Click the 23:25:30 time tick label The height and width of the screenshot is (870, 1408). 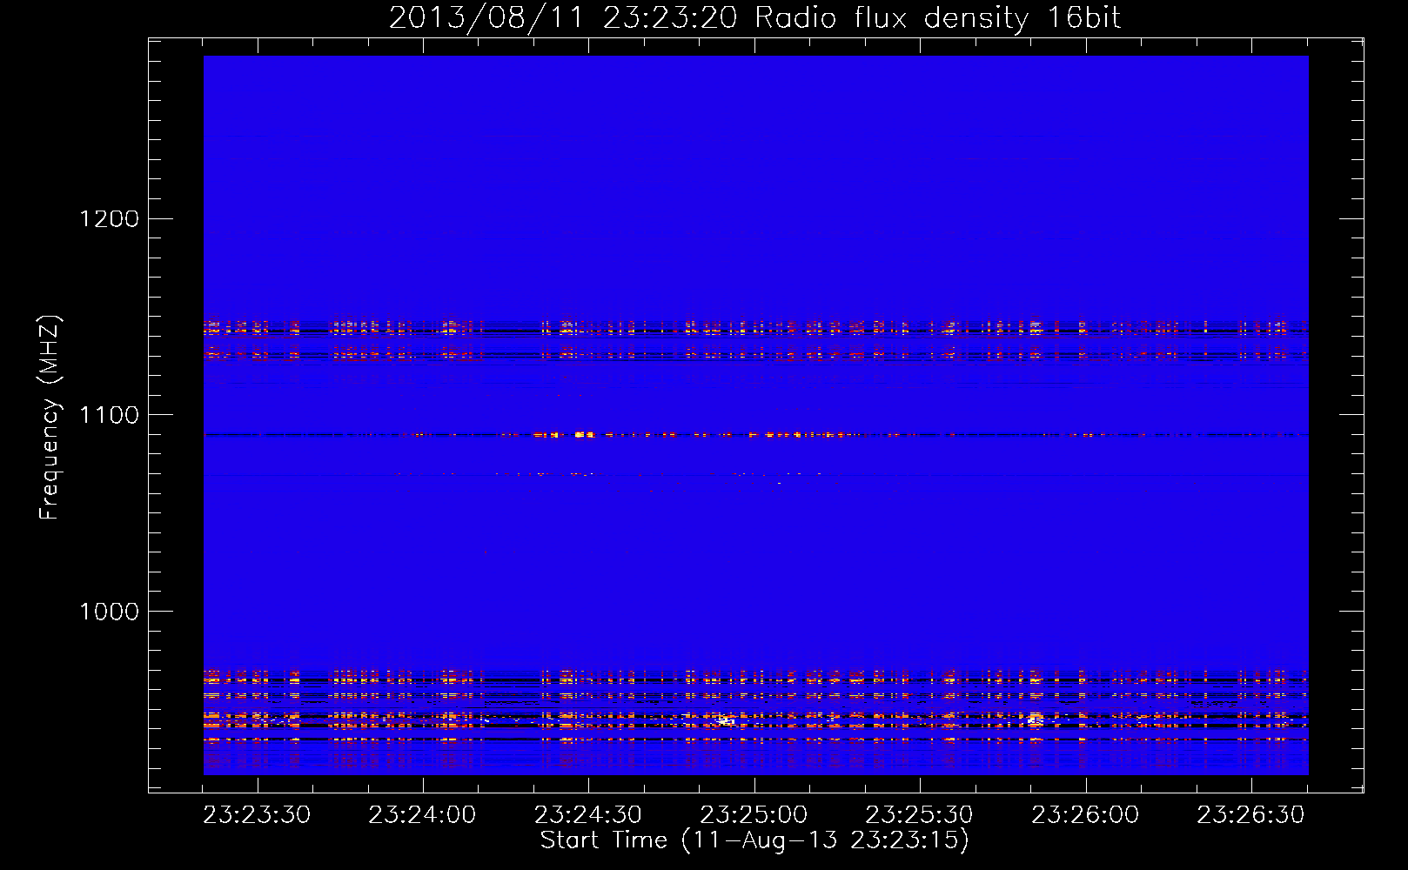(x=919, y=815)
